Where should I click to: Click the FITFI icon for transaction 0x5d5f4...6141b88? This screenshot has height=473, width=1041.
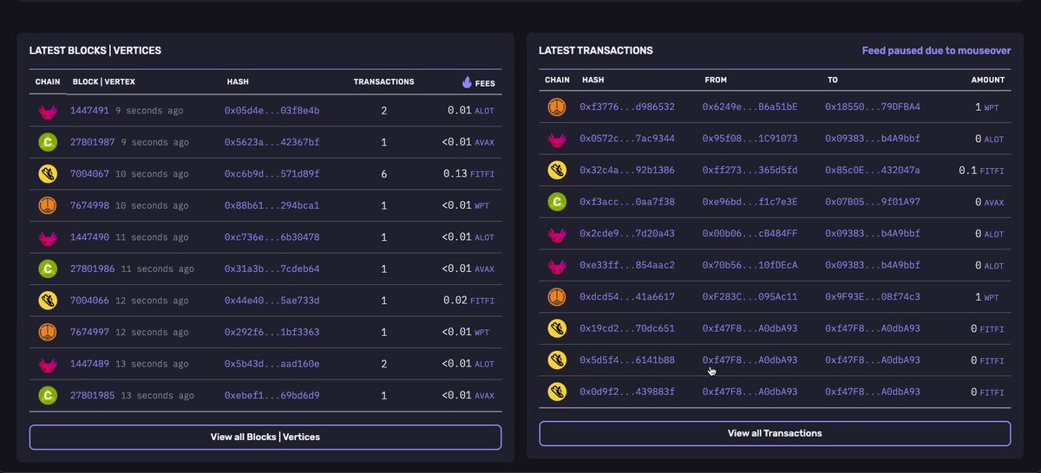(557, 360)
